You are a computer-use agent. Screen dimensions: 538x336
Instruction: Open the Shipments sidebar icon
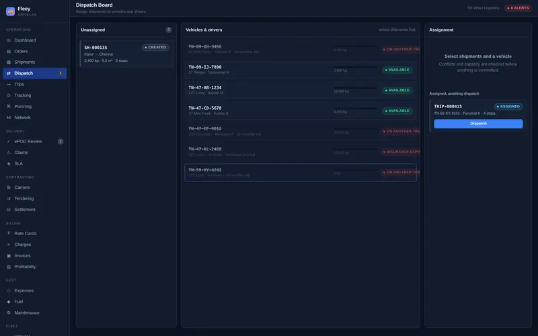point(9,62)
